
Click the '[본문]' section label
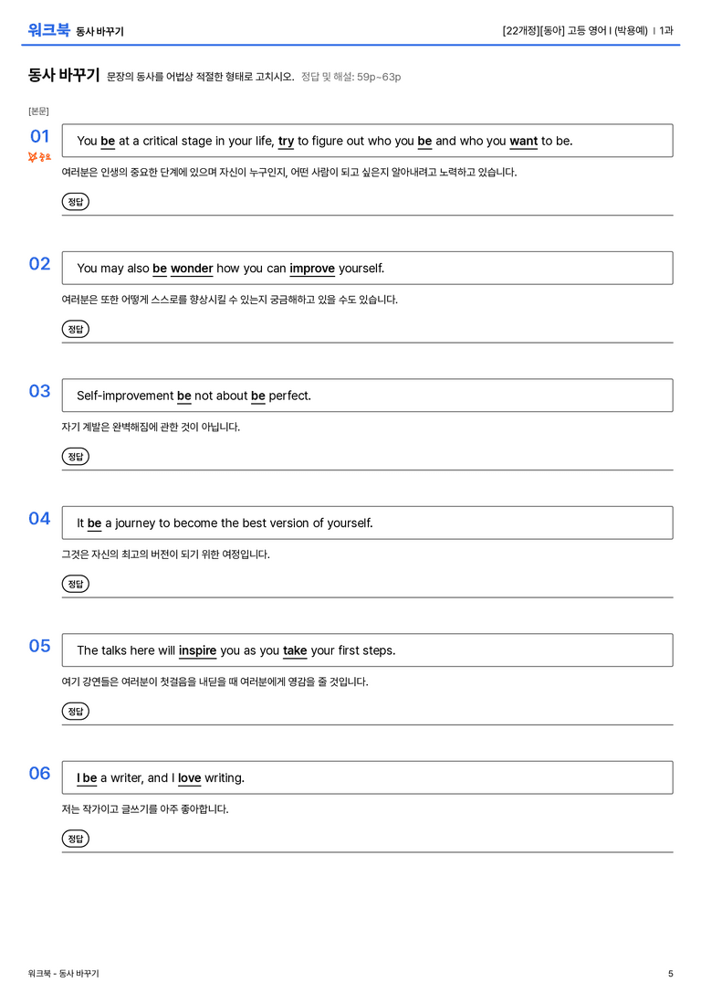(38, 111)
